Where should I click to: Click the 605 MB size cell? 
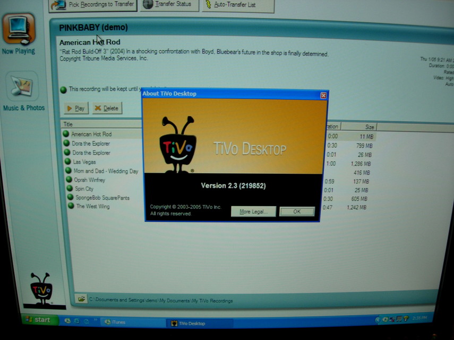(x=359, y=199)
